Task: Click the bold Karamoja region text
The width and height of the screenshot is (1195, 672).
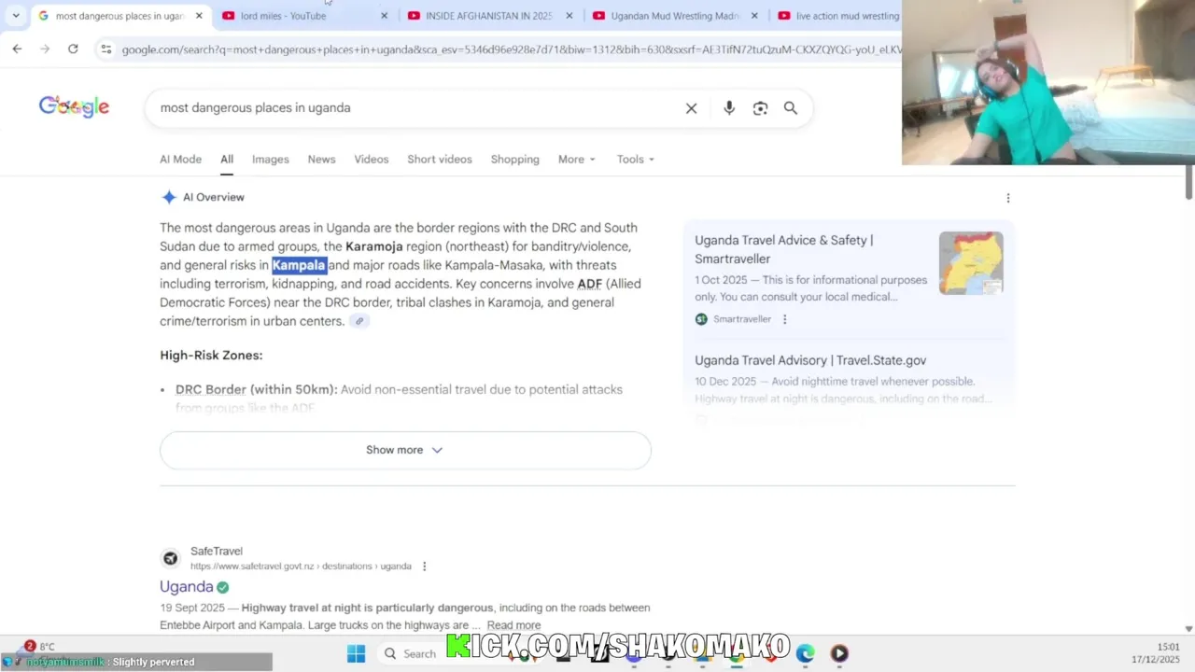Action: tap(374, 246)
